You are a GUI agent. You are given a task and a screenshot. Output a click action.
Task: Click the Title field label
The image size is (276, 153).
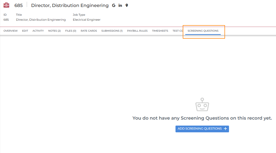19,15
